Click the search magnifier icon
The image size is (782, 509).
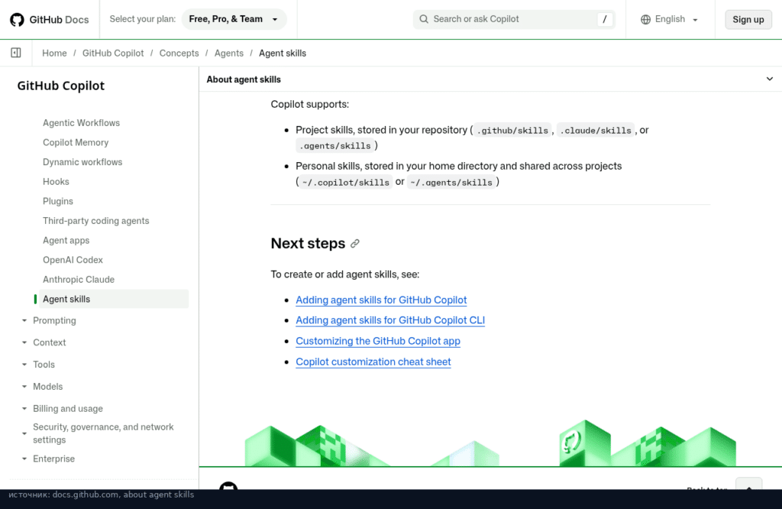[x=424, y=19]
